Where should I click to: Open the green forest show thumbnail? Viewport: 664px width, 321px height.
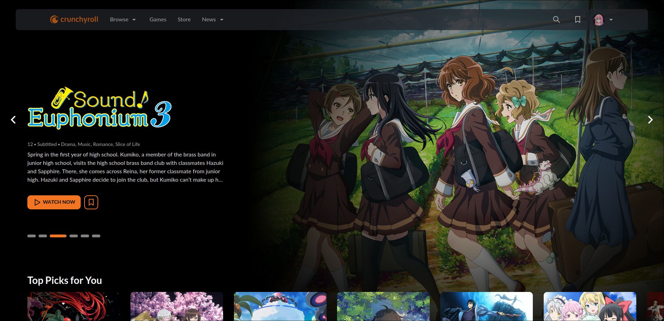383,307
